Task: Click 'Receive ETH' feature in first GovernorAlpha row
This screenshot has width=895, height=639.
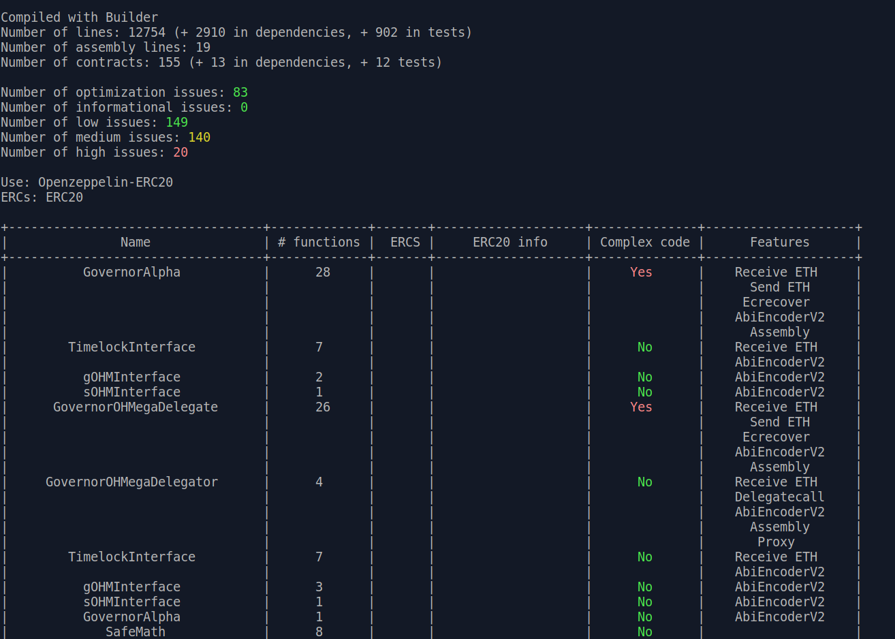Action: 776,272
